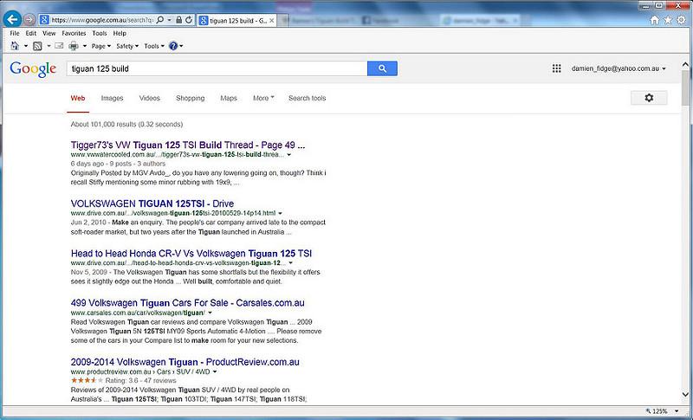
Task: Open the Home button dropdown arrow
Action: 26,46
